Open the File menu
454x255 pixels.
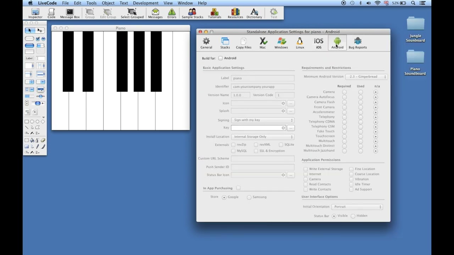tap(65, 3)
